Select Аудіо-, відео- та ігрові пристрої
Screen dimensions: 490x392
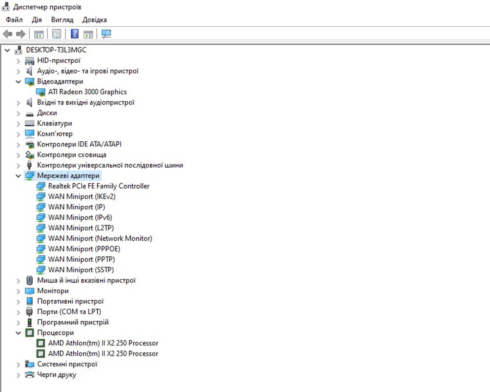87,71
